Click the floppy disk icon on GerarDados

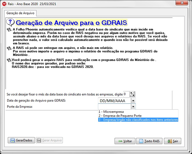coord(12,140)
